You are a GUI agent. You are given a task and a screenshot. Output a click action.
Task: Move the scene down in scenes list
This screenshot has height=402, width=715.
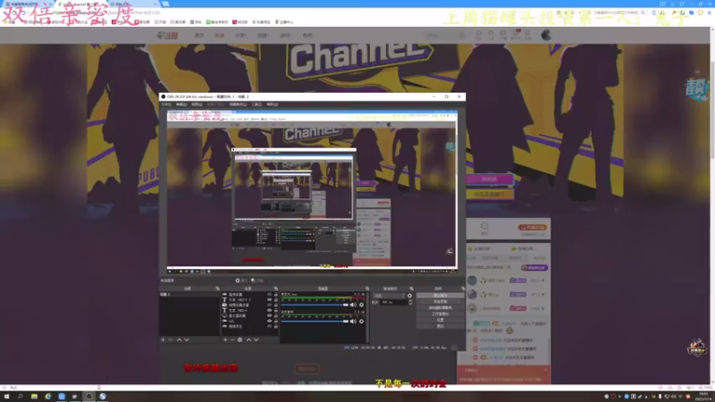click(187, 340)
